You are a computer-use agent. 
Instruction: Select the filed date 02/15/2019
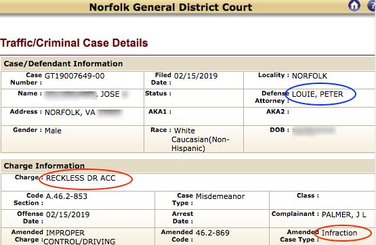pos(196,76)
